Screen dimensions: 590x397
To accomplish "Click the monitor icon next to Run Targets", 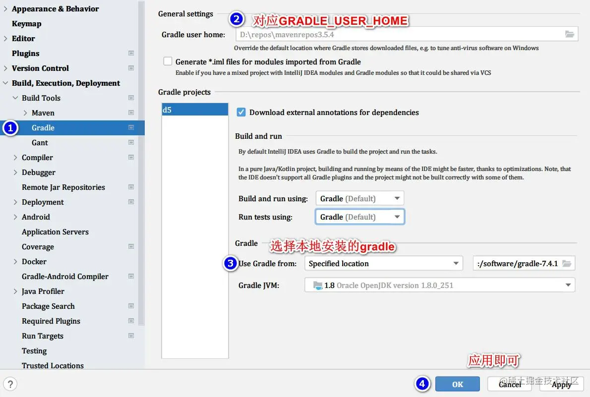I will (x=131, y=336).
